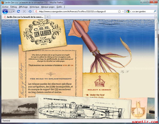Open the Fichier menu
This screenshot has height=124, width=159.
pos(5,7)
